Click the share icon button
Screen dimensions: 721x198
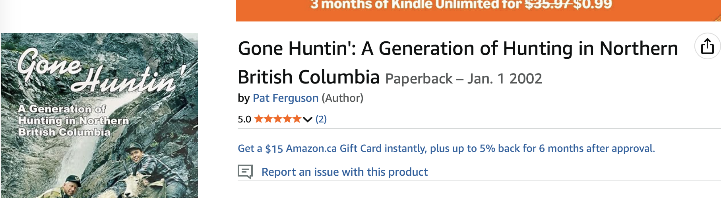click(x=707, y=46)
